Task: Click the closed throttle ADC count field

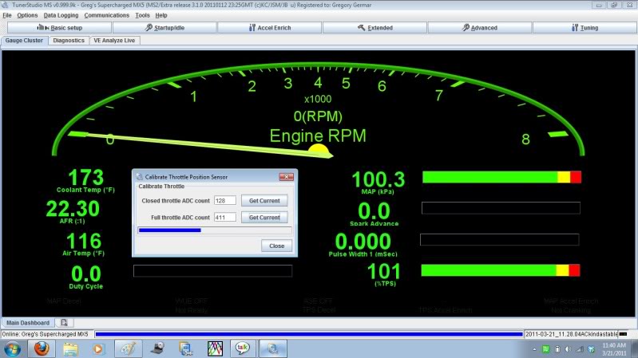Action: (x=225, y=201)
